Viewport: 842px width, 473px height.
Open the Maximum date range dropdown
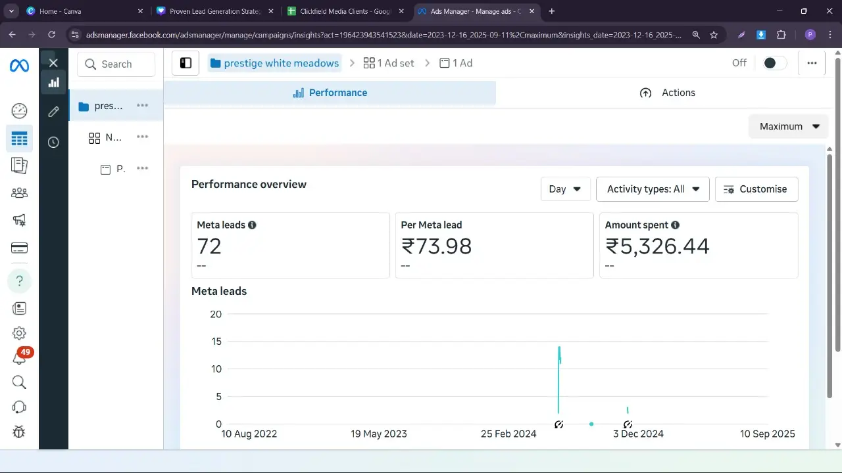pos(789,126)
